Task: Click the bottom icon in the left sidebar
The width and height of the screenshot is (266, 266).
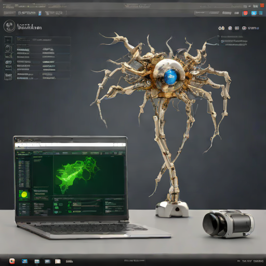Action: click(8, 76)
